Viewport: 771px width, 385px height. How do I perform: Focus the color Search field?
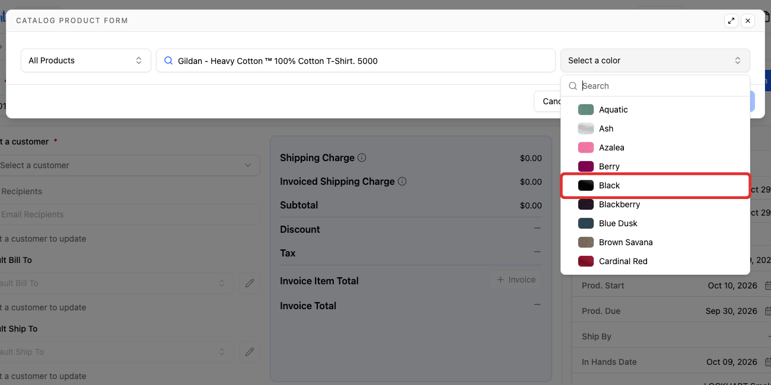(x=655, y=86)
